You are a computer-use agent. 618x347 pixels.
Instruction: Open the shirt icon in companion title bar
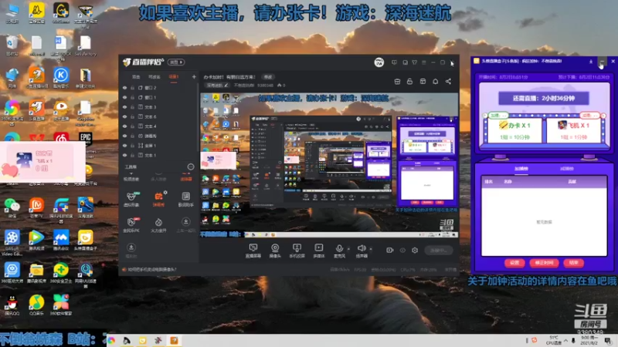click(415, 62)
